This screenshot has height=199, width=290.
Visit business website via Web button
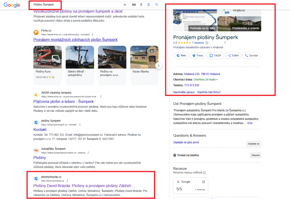click(181, 55)
